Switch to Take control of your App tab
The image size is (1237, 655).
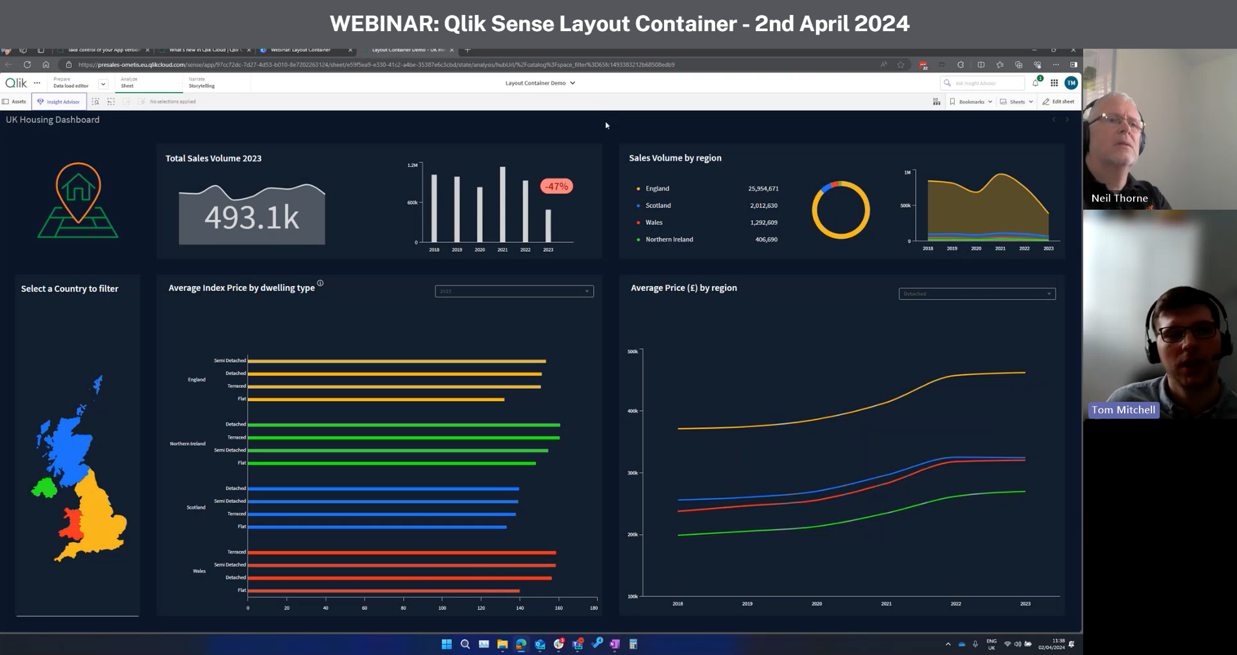pos(103,50)
